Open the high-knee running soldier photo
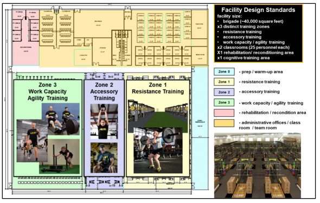The width and height of the screenshot is (320, 203). pyautogui.click(x=32, y=141)
